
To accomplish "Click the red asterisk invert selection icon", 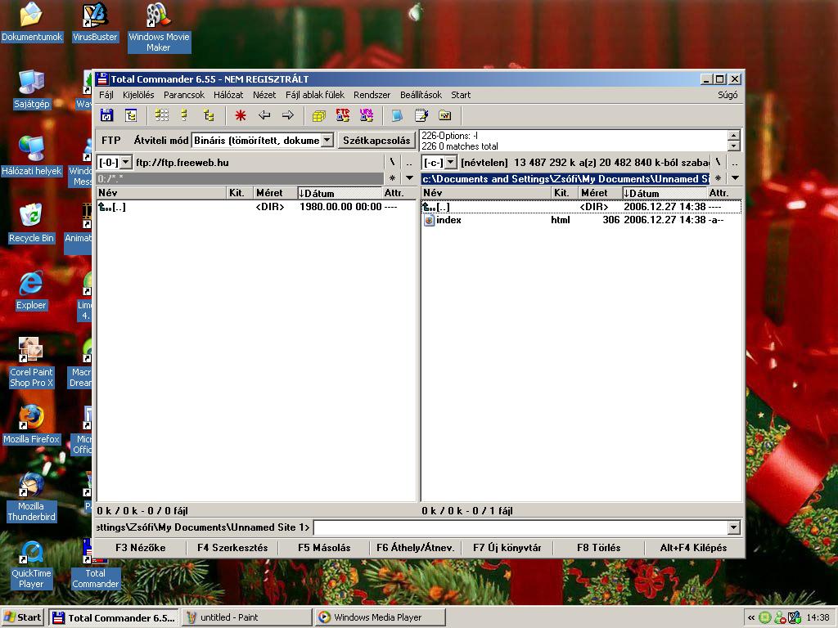I will [x=240, y=115].
